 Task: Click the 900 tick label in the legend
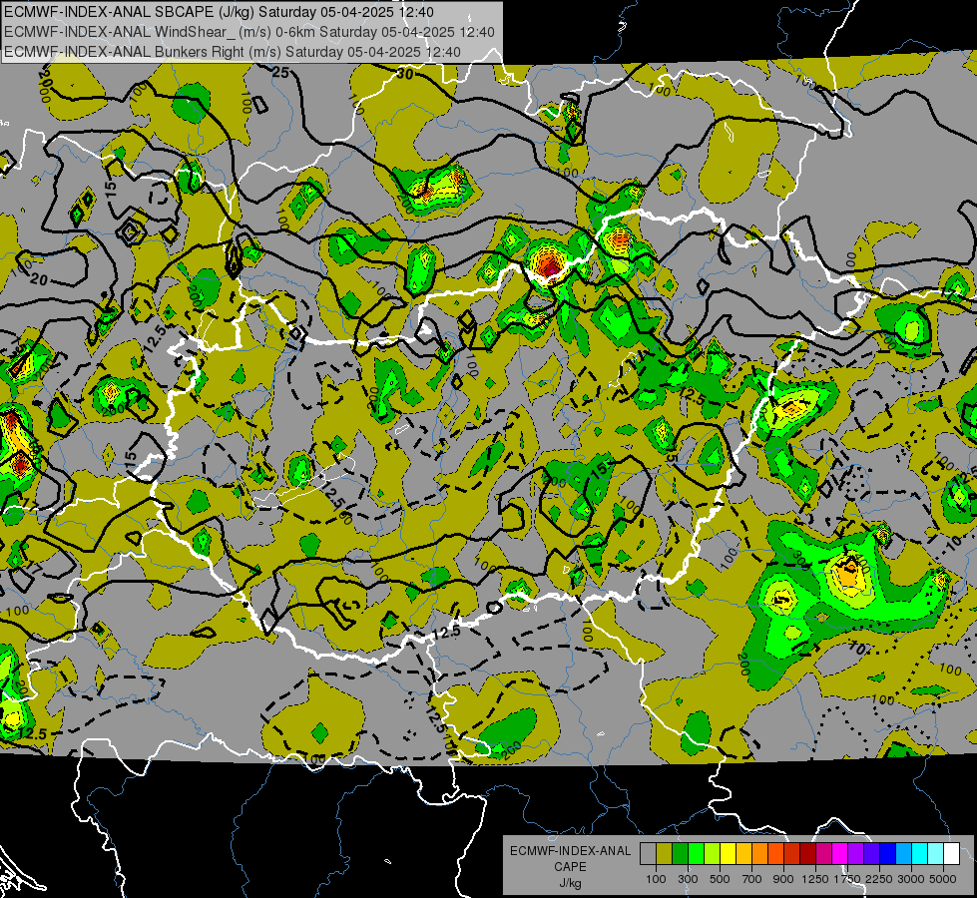point(783,879)
